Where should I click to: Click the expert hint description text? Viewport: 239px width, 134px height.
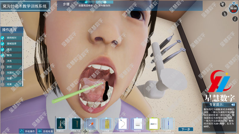[x=219, y=118]
